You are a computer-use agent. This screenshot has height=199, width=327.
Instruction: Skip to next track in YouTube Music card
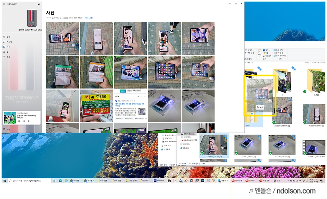point(29,121)
